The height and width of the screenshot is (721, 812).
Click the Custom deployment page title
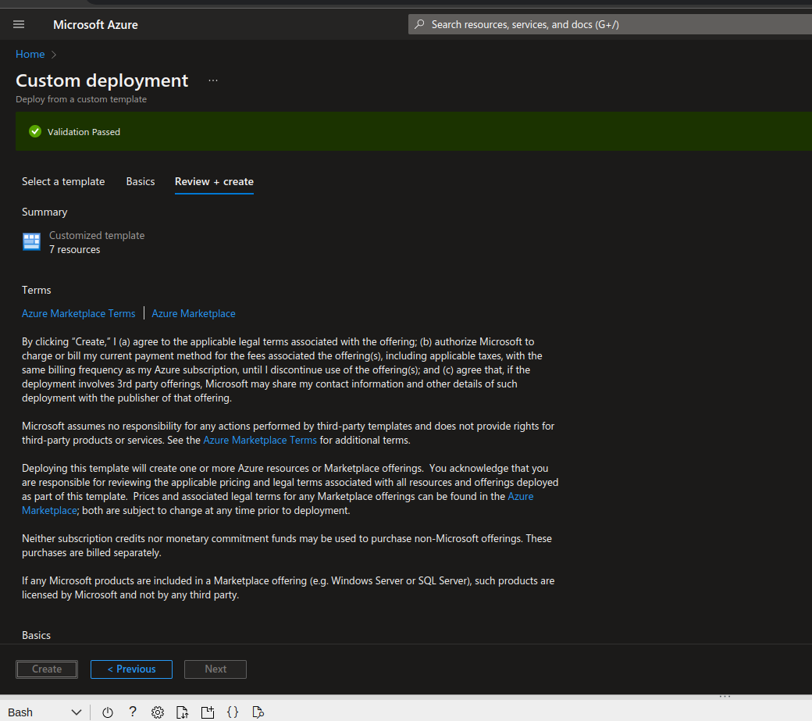pyautogui.click(x=102, y=80)
